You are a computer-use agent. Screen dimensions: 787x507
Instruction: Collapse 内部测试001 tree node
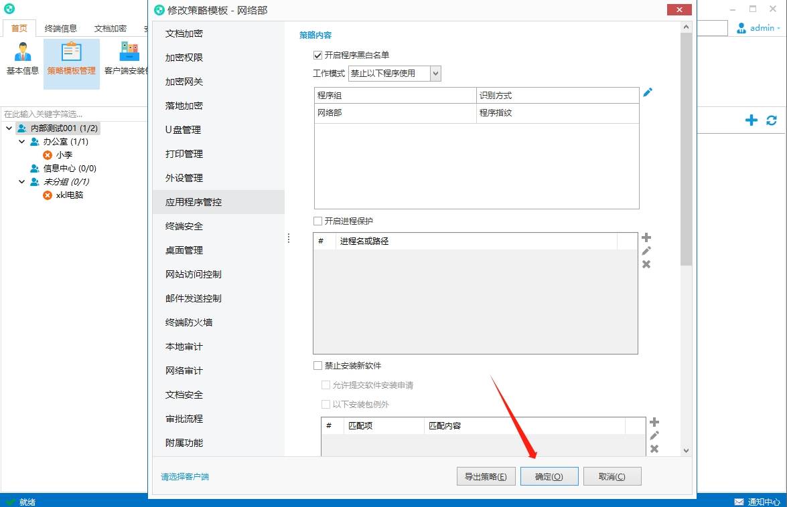tap(9, 128)
